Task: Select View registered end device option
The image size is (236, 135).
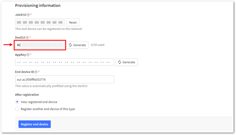Action: (17, 102)
